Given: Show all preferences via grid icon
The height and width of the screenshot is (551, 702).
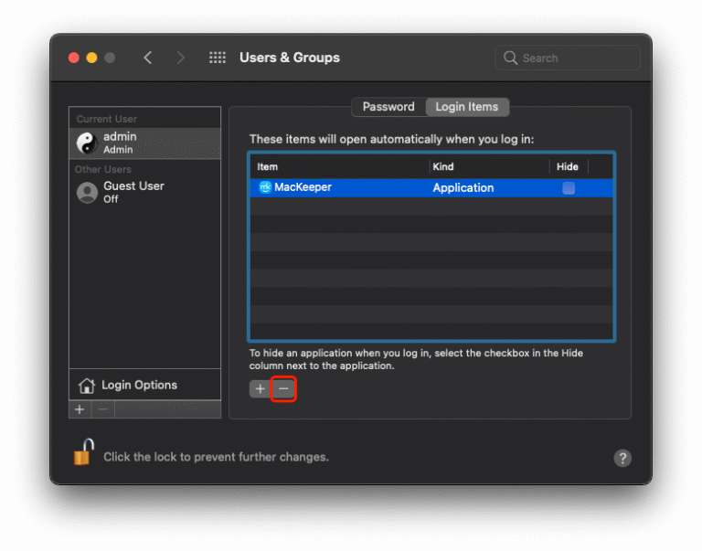Looking at the screenshot, I should 218,58.
